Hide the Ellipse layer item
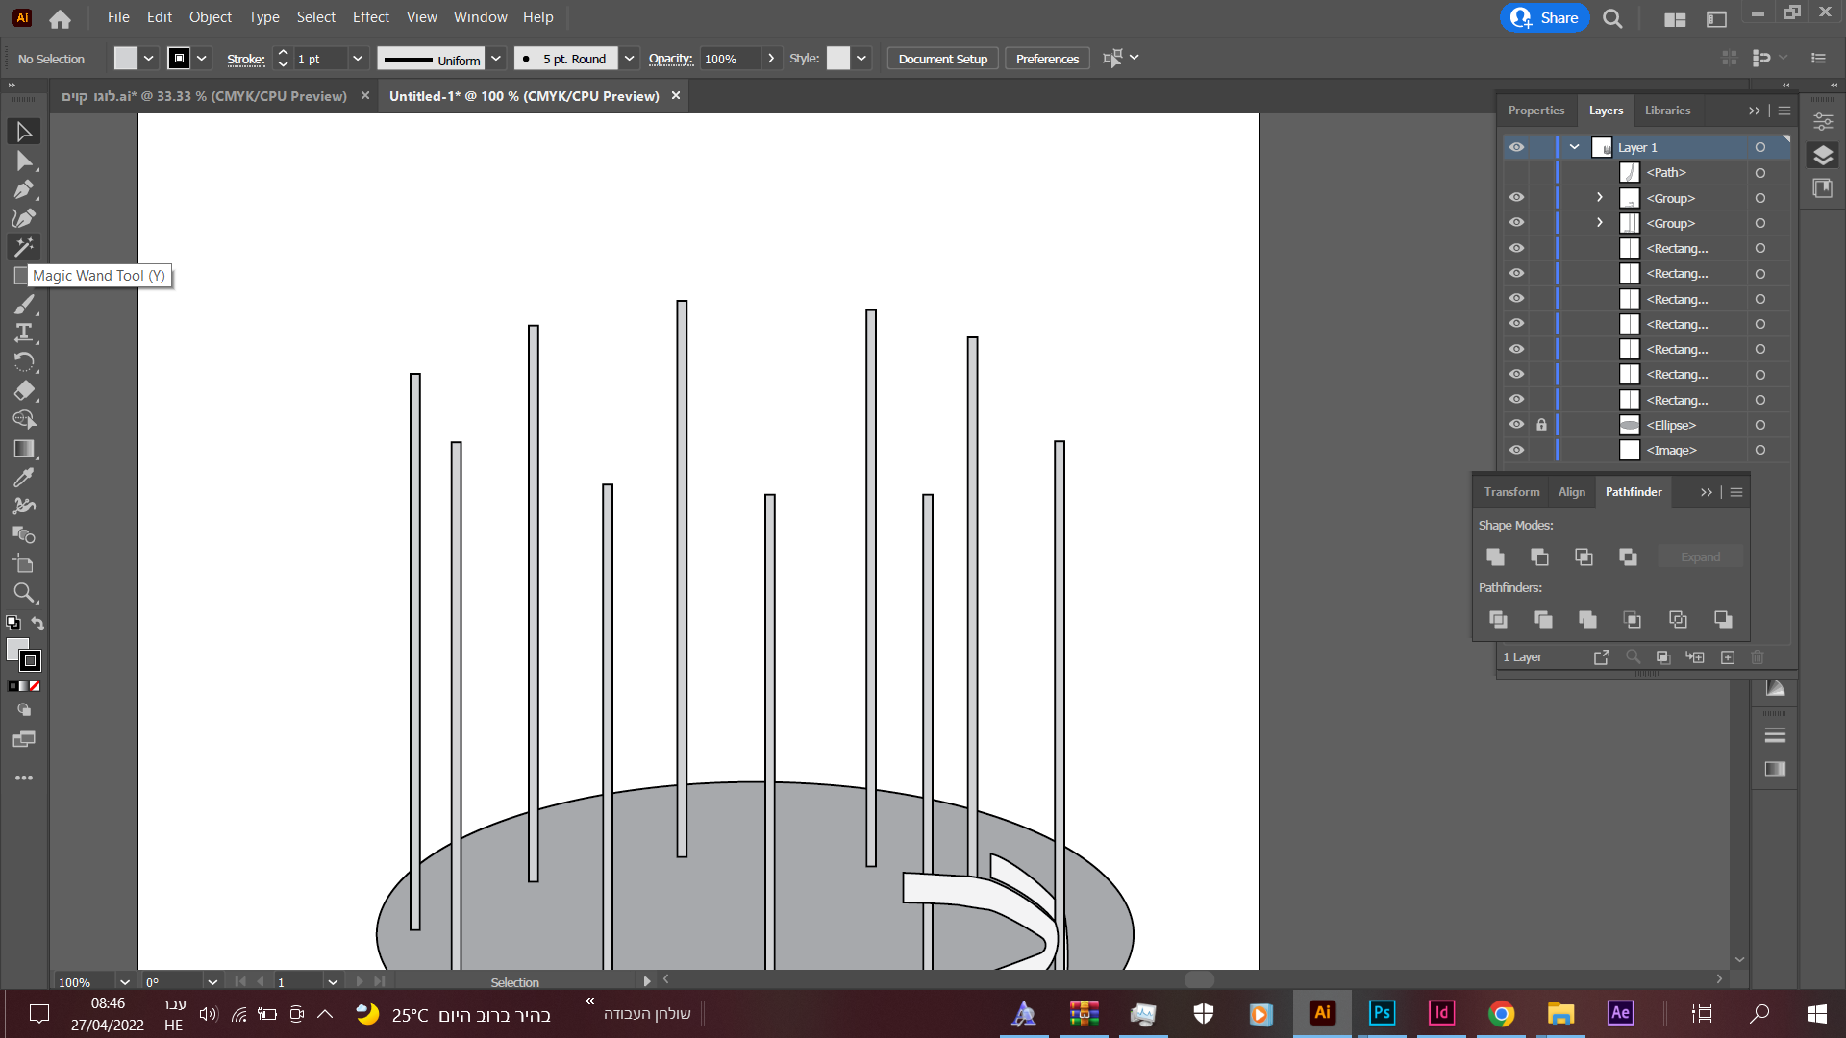The height and width of the screenshot is (1038, 1846). tap(1516, 425)
